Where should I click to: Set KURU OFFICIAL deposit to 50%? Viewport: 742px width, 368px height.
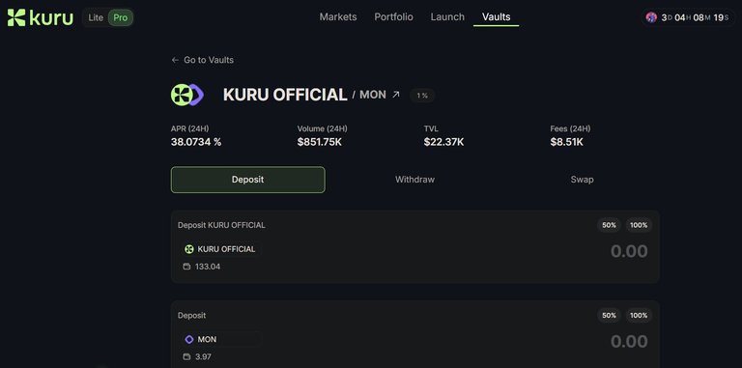point(609,225)
